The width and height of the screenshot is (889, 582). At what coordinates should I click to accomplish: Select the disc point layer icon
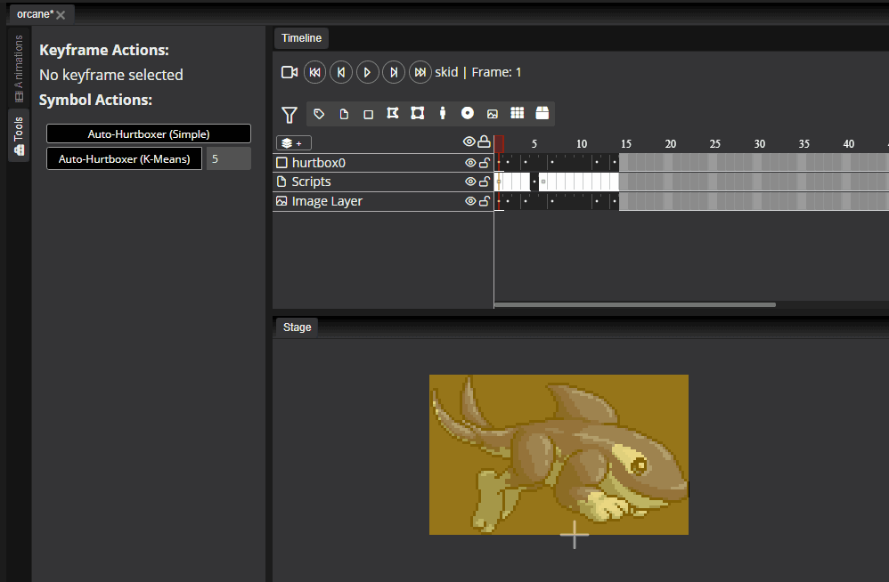click(467, 114)
